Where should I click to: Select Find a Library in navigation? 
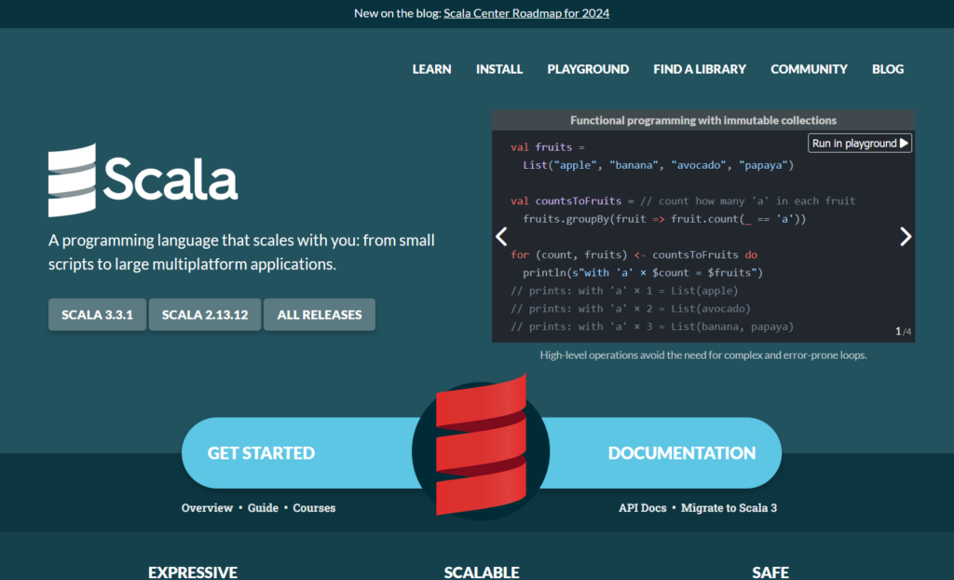[700, 69]
